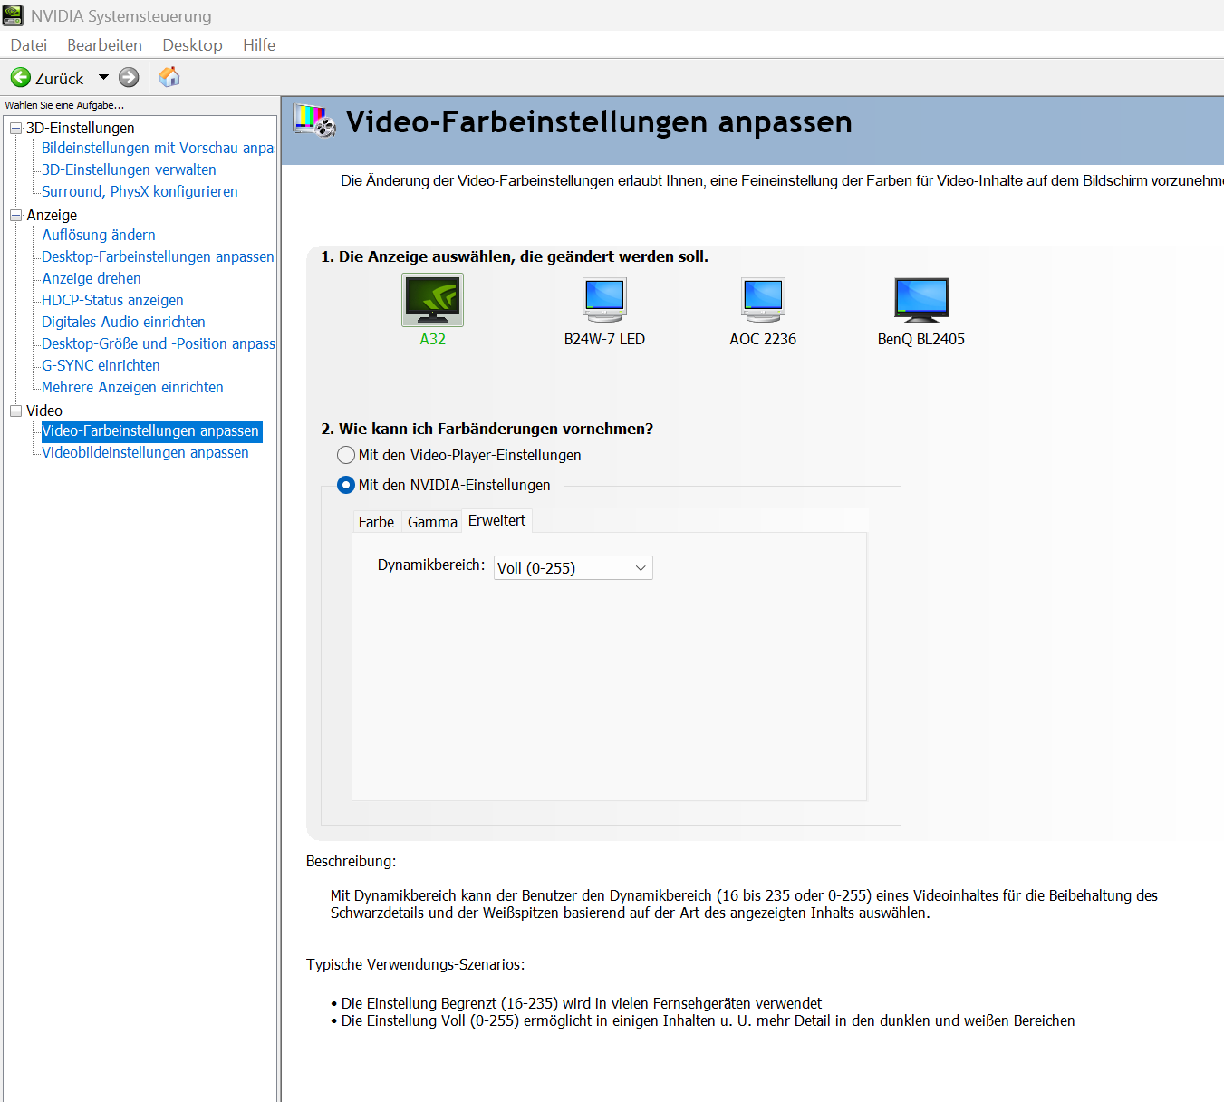Image resolution: width=1224 pixels, height=1102 pixels.
Task: Select the Anzeige category label
Action: tap(52, 216)
